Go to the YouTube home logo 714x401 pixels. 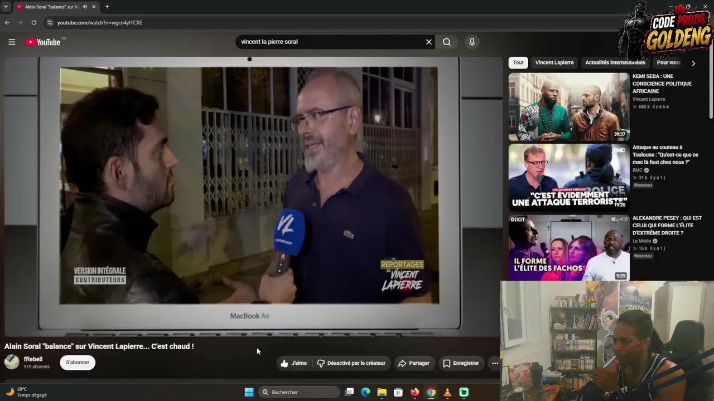(43, 42)
